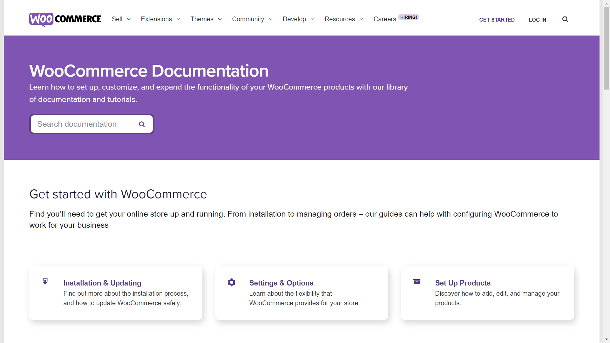This screenshot has height=343, width=610.
Task: Click the Get started with WooCommerce heading
Action: click(118, 194)
